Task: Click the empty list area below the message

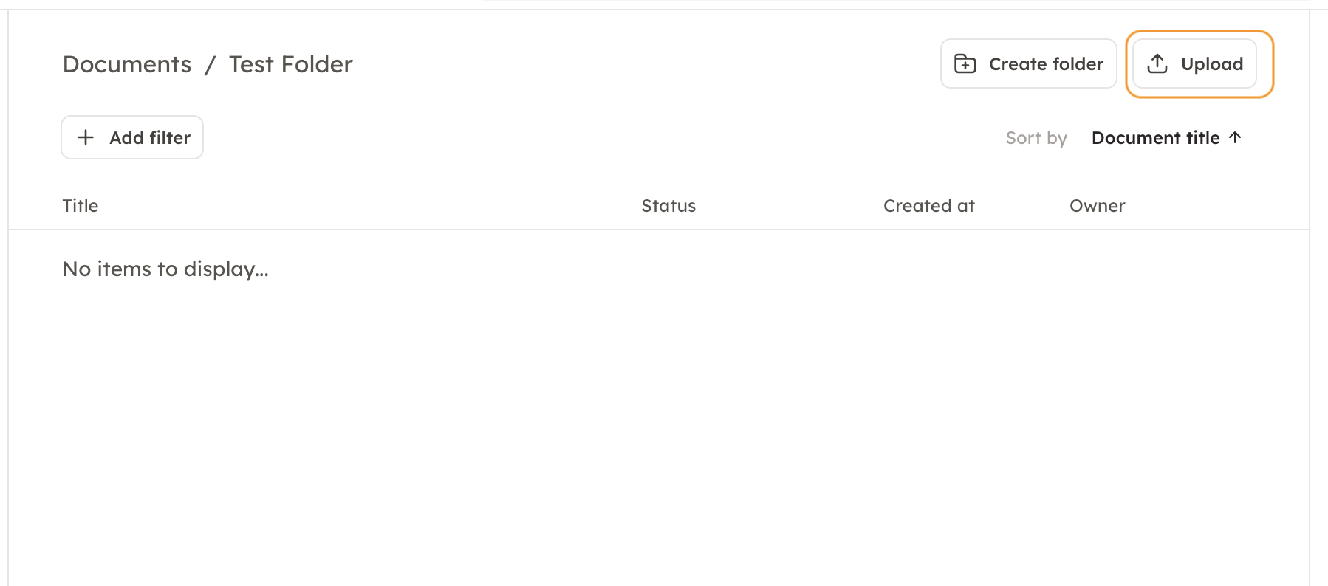Action: [x=657, y=428]
